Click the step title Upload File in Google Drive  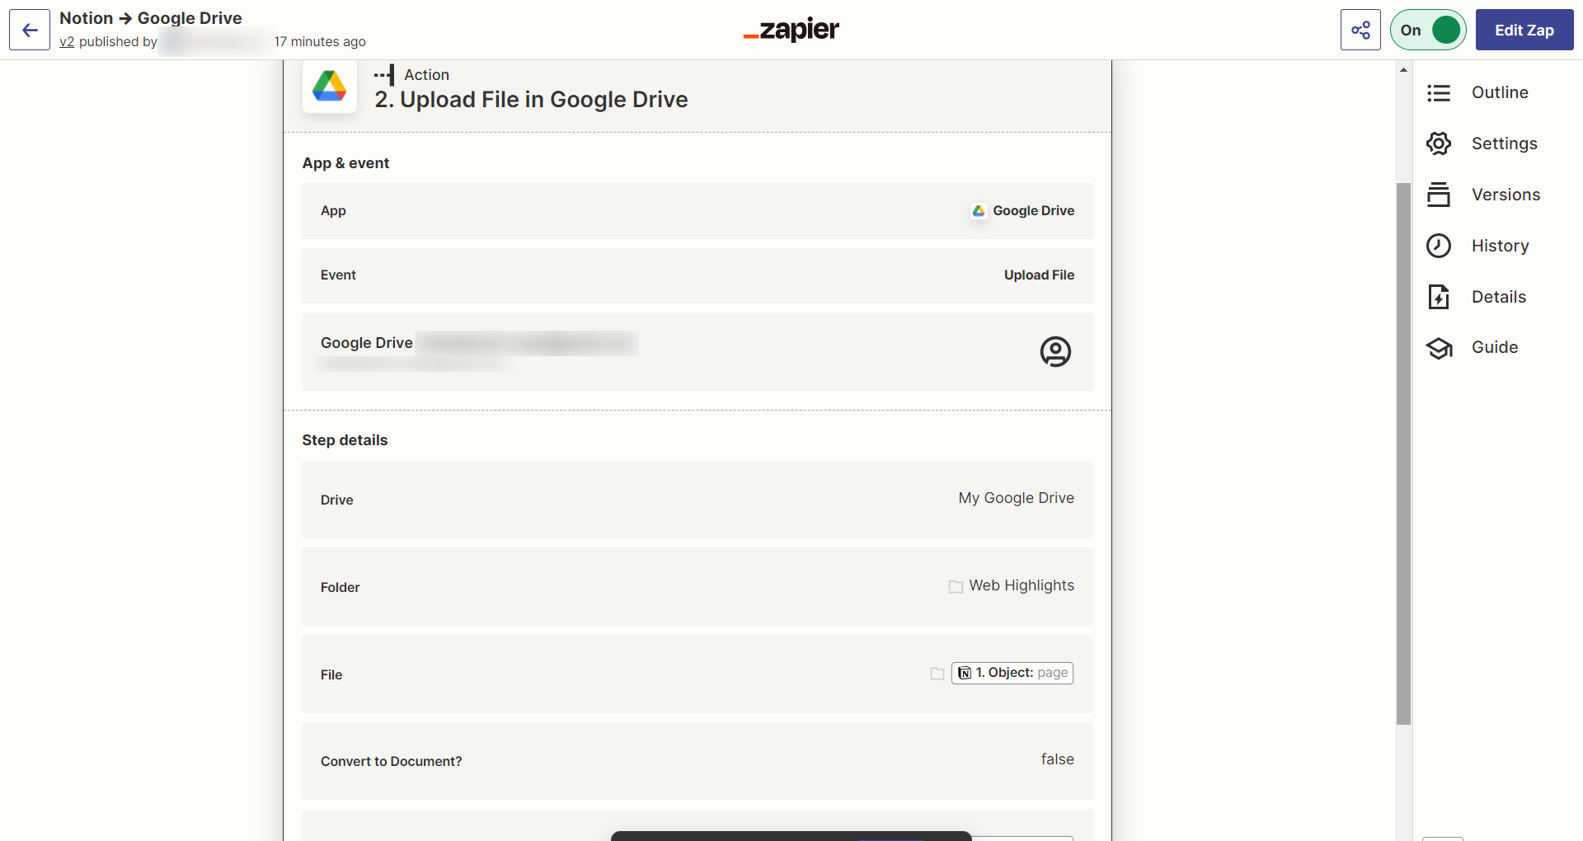pyautogui.click(x=531, y=100)
